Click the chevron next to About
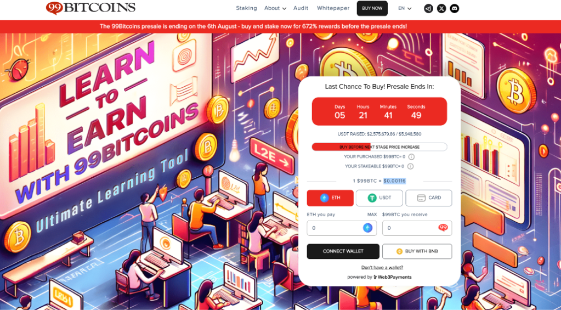 (x=284, y=9)
